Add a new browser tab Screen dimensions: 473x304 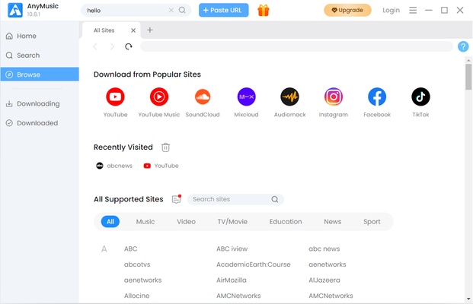point(149,30)
